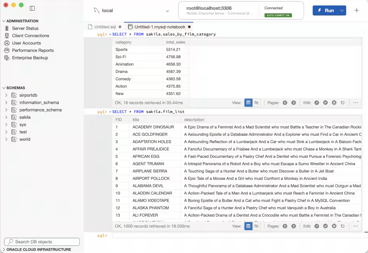This screenshot has height=253, width=368.
Task: Open Performance Reports
Action: coord(32,50)
